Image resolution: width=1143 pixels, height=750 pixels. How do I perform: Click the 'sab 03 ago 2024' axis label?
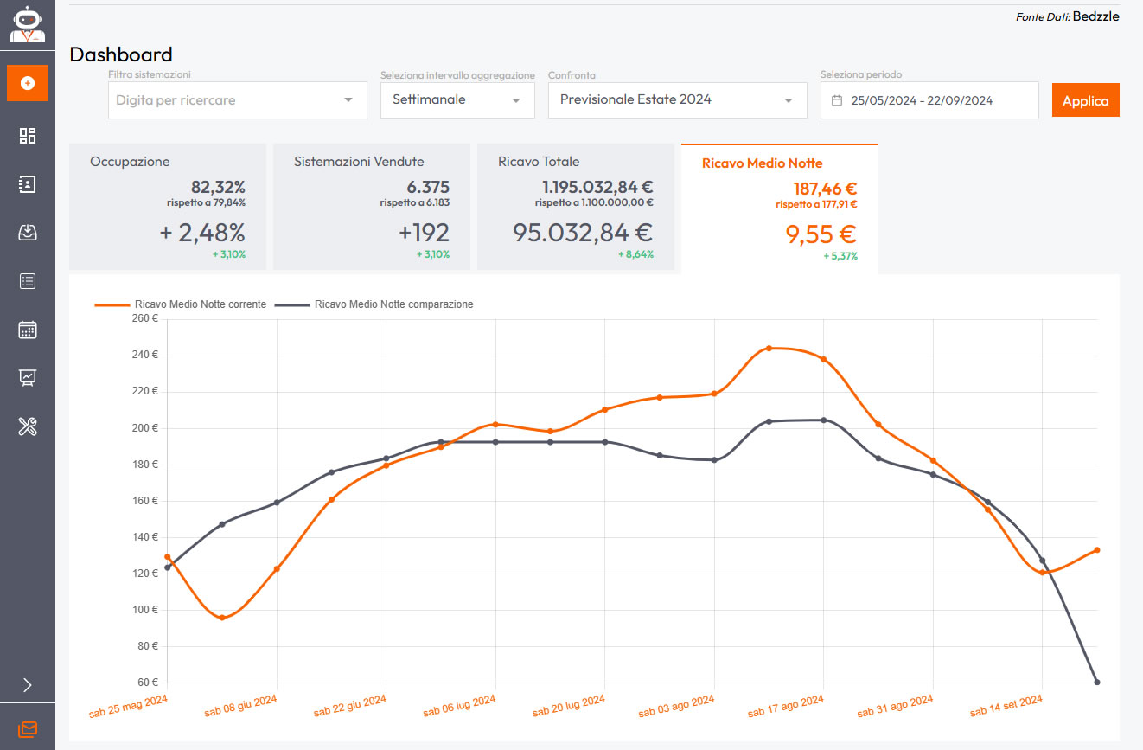click(x=676, y=706)
